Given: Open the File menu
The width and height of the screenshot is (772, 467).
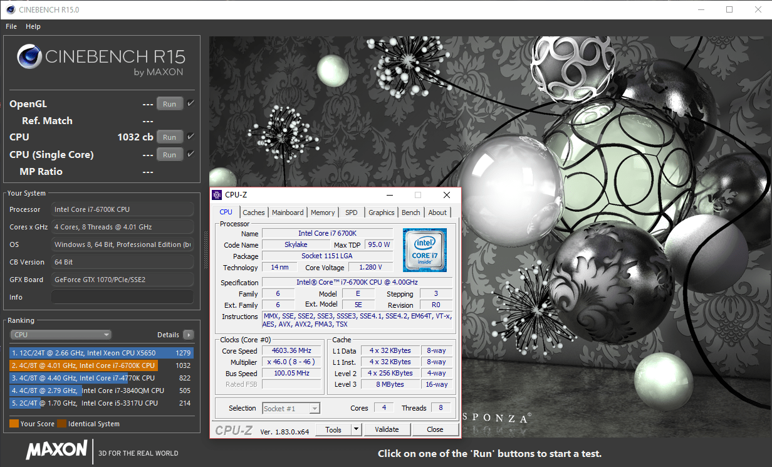Looking at the screenshot, I should (11, 26).
